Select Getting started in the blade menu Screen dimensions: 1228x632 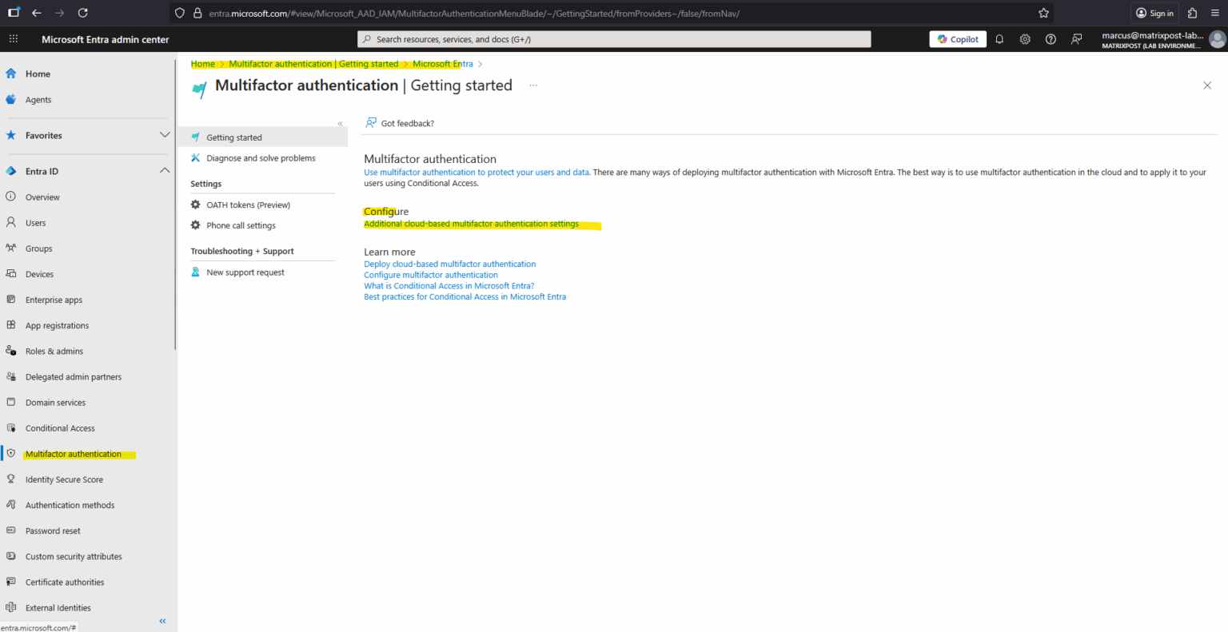click(x=233, y=137)
